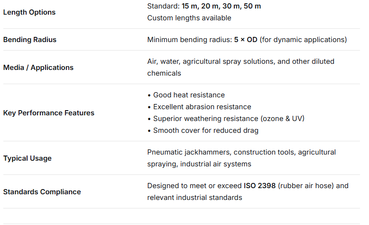The image size is (369, 225).
Task: Click "Pneumatic jackhammers" in the usage text
Action: [185, 152]
